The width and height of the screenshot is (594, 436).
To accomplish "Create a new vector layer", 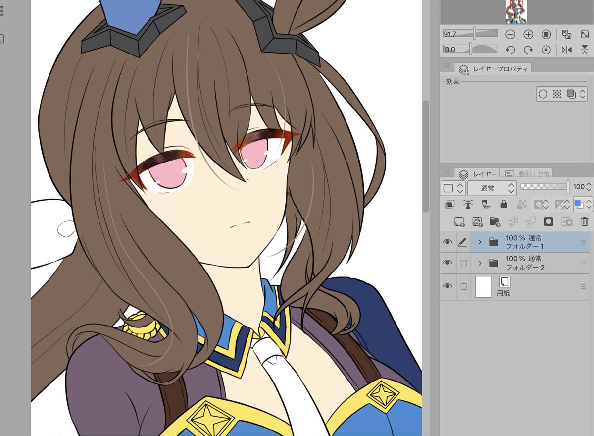I will (477, 221).
